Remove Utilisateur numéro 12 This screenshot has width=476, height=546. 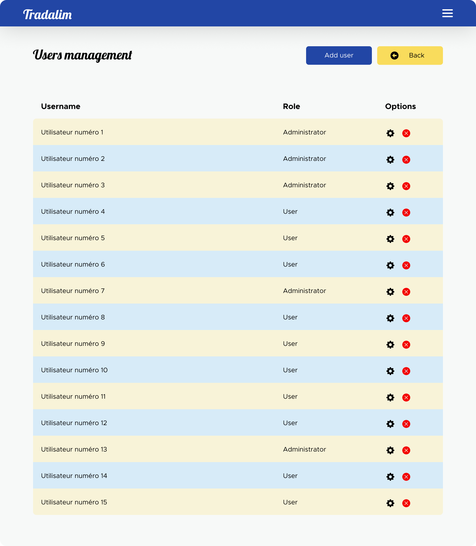[x=406, y=424]
